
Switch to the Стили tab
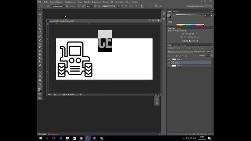click(179, 28)
